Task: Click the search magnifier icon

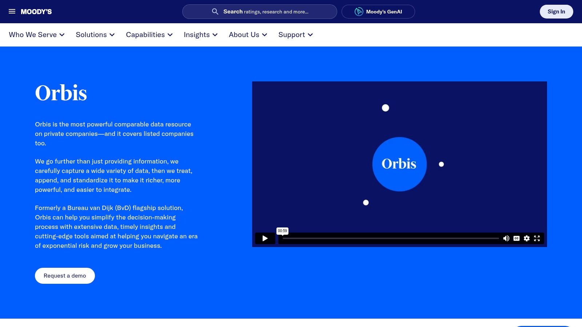Action: 215,12
